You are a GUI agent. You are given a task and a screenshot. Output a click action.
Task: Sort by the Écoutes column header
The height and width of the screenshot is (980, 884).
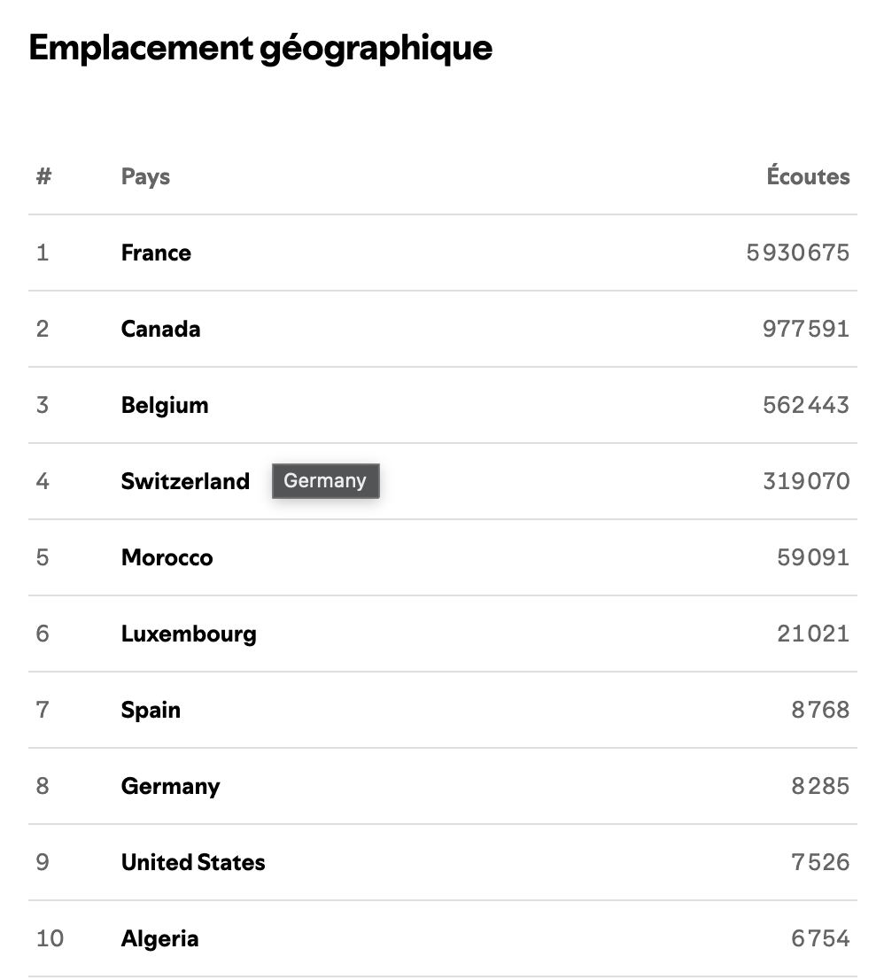808,177
